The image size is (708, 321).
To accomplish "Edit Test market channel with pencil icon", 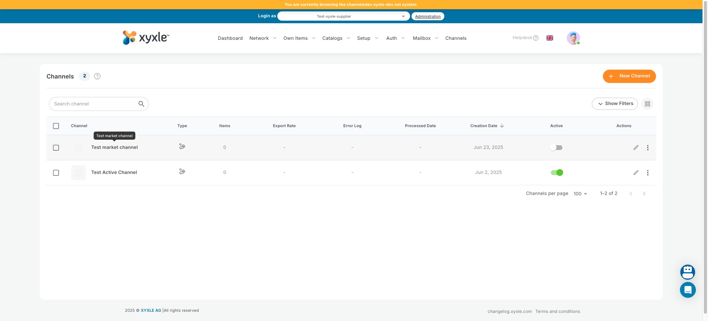I will (636, 148).
